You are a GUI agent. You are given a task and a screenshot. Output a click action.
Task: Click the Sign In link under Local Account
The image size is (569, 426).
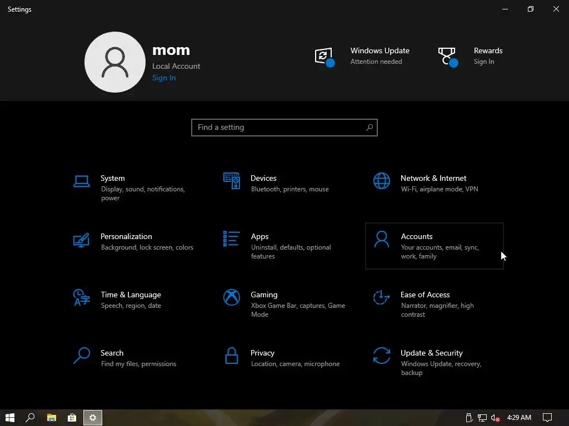point(164,78)
